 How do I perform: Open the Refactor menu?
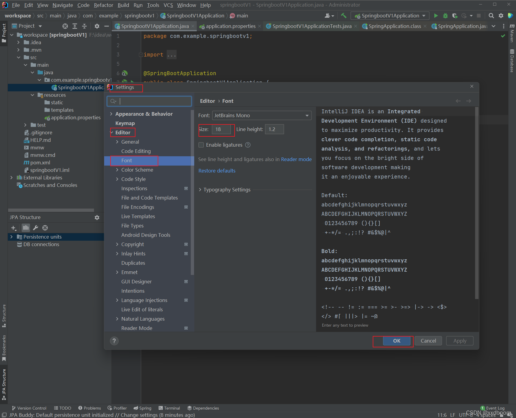click(103, 5)
